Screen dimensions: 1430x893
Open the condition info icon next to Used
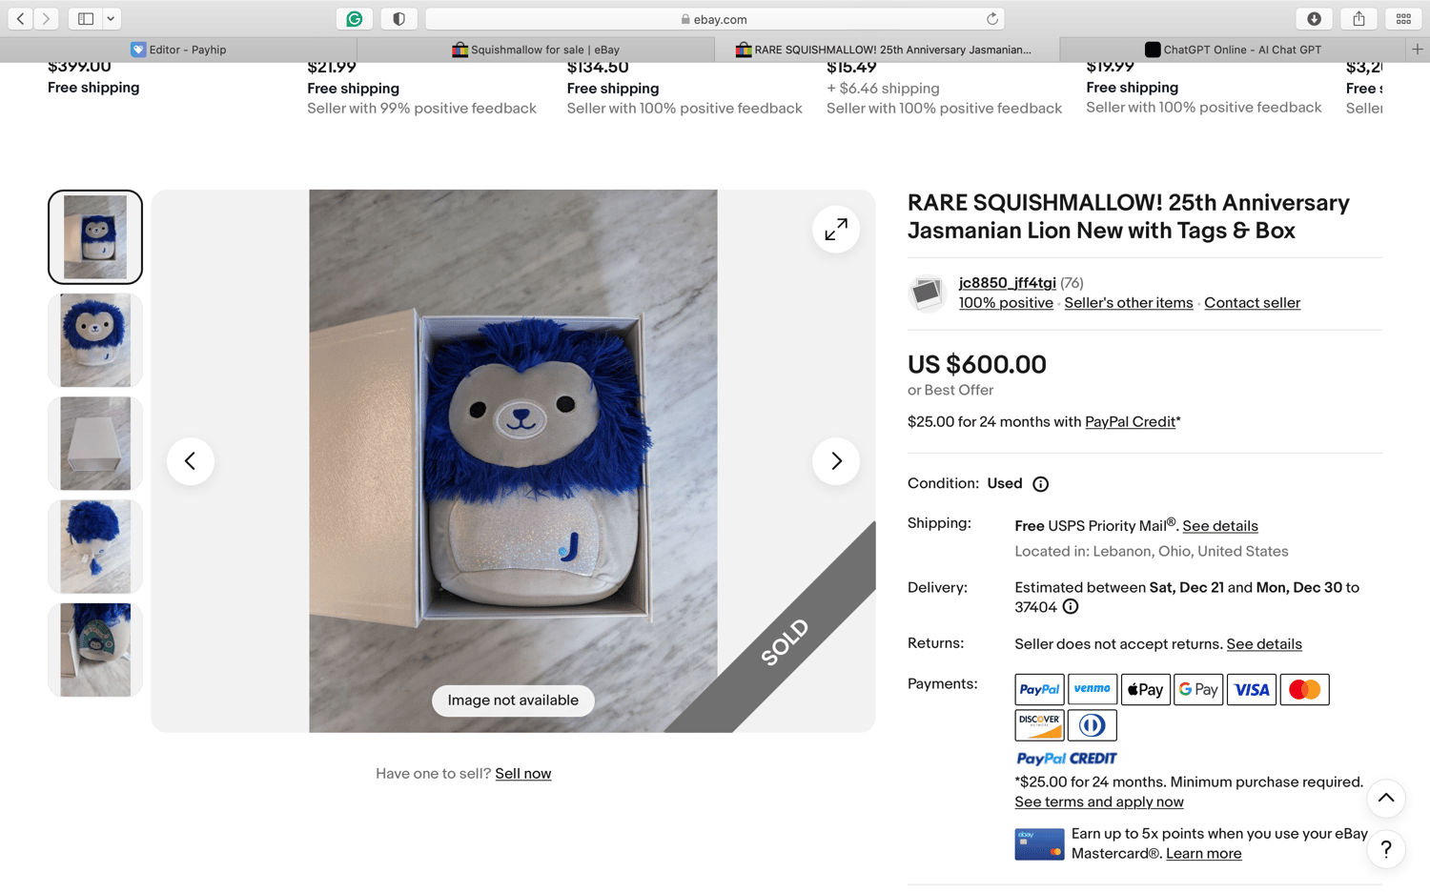point(1041,484)
